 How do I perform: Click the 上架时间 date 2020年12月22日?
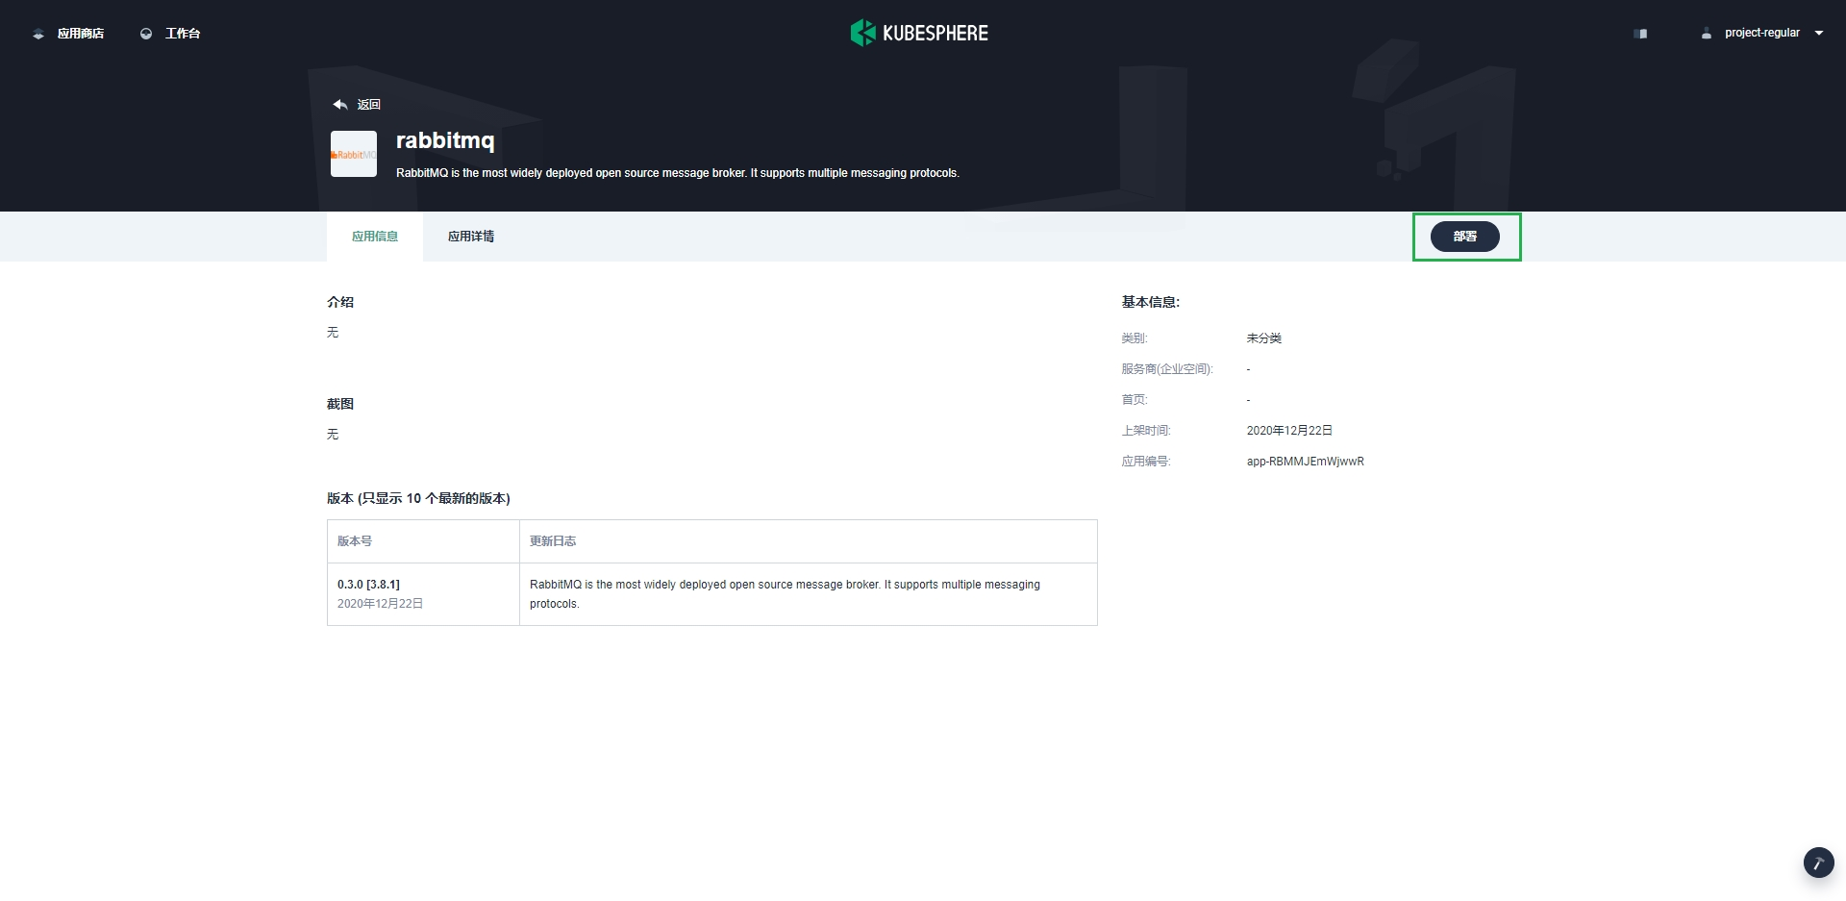click(1289, 431)
